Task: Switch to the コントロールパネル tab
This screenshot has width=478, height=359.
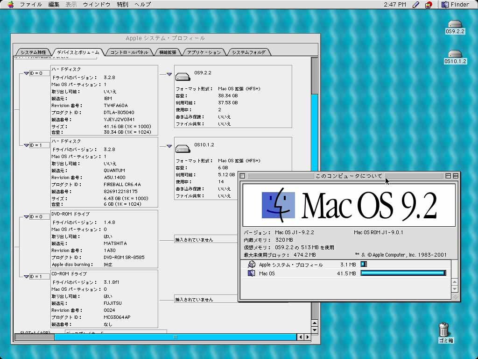Action: click(x=129, y=52)
